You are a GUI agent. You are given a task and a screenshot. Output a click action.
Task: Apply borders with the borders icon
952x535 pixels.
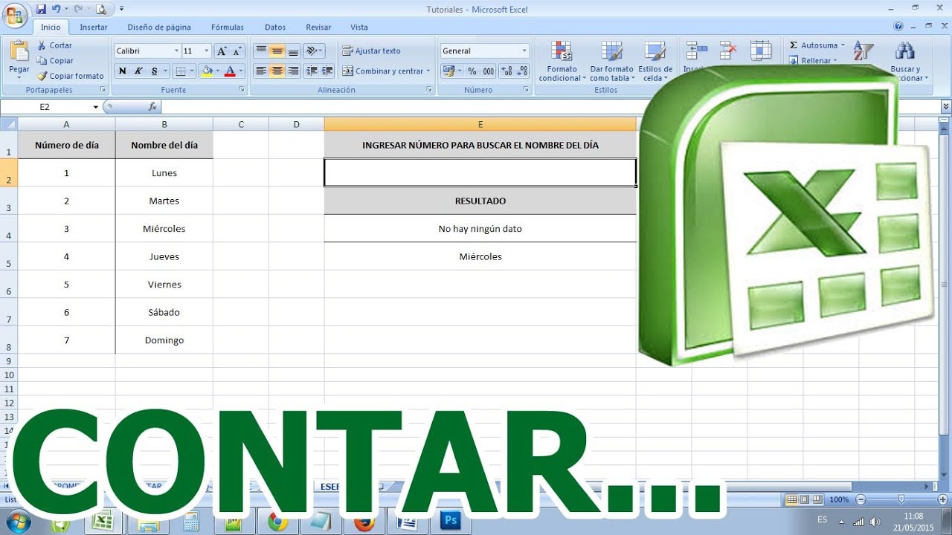pyautogui.click(x=180, y=71)
